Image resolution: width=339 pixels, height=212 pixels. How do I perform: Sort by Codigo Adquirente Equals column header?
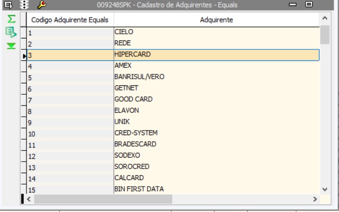(x=69, y=20)
